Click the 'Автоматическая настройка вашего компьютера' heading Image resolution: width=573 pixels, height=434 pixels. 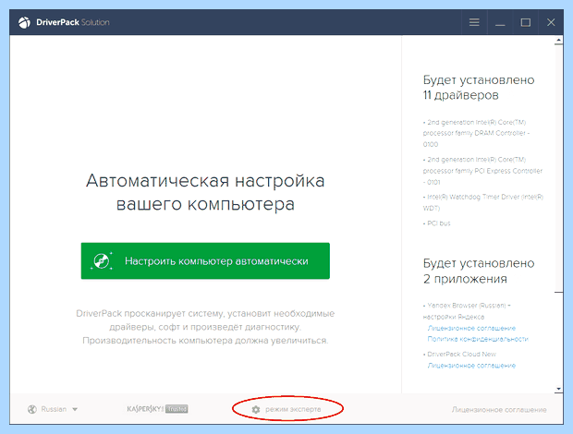tap(205, 192)
